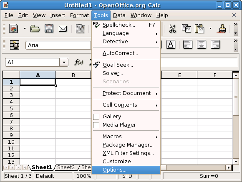Click the vertical scrollbar up arrow
The height and width of the screenshot is (182, 242).
pyautogui.click(x=236, y=75)
